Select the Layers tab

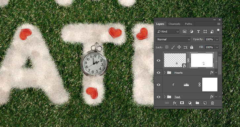160,24
